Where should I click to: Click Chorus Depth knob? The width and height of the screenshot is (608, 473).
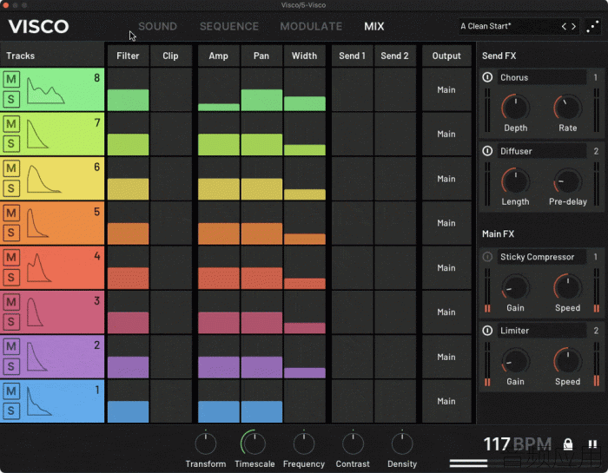(x=515, y=108)
